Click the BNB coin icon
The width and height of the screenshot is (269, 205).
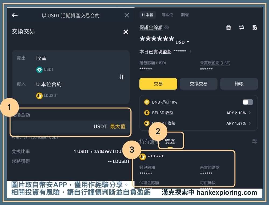pos(147,102)
